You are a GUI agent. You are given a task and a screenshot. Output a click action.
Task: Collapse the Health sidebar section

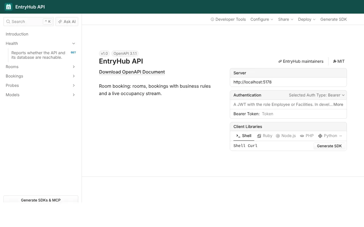[74, 43]
